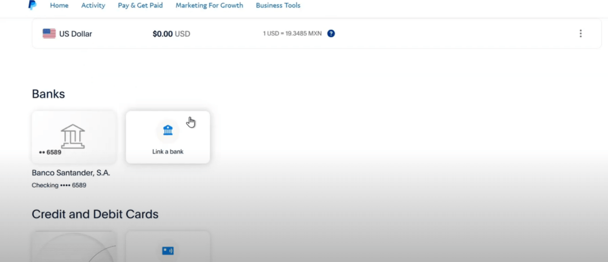608x262 pixels.
Task: Click the US flag icon
Action: pos(49,34)
